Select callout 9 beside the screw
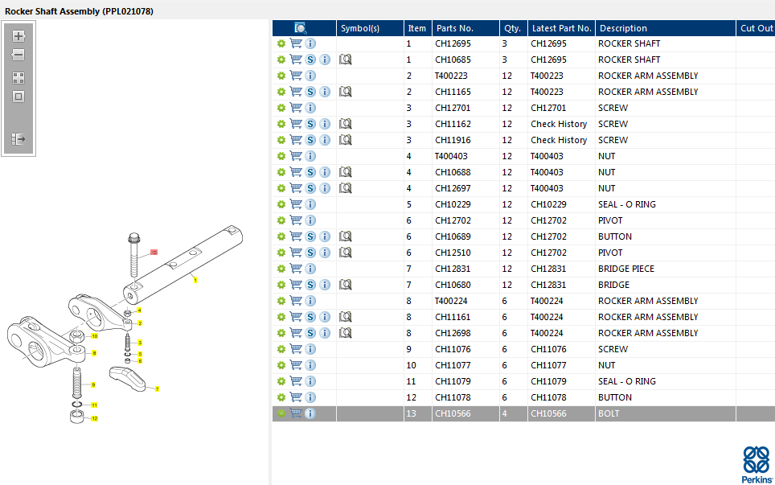 tap(93, 384)
